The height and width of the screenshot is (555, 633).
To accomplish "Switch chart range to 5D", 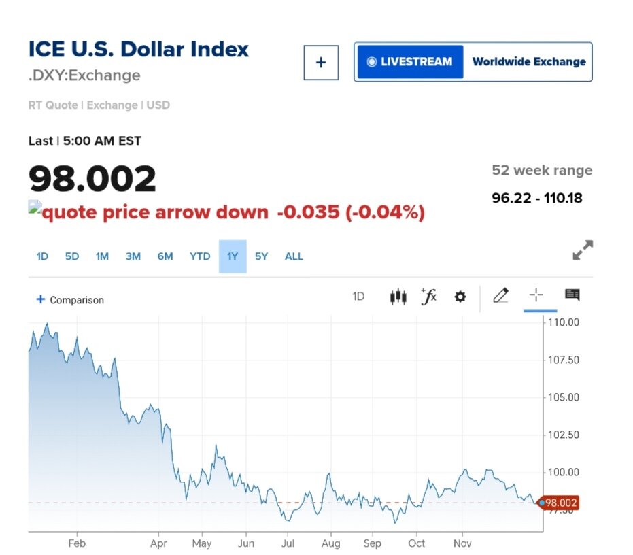I will pos(72,256).
